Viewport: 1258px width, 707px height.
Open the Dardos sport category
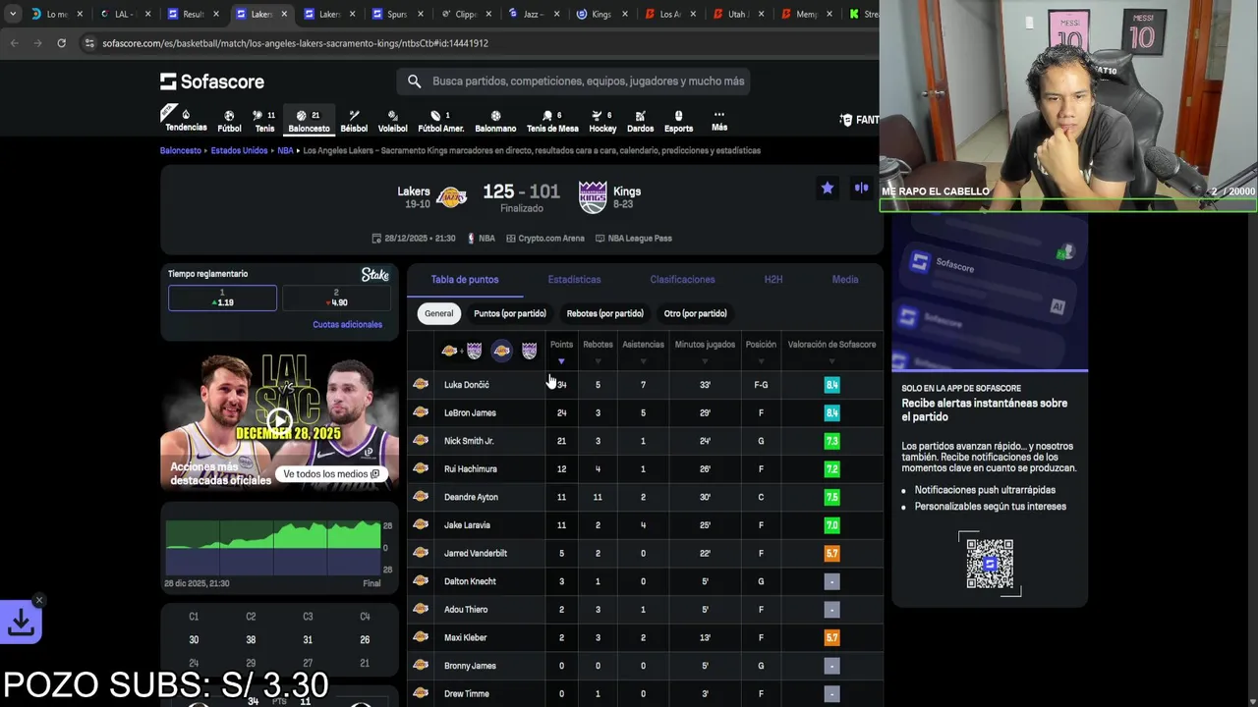click(x=640, y=121)
